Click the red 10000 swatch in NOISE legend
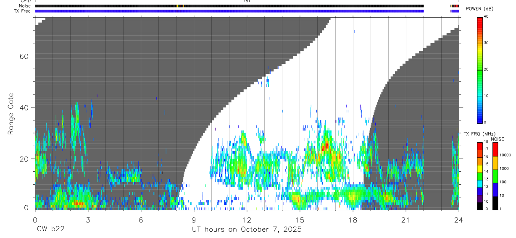The width and height of the screenshot is (516, 238). coord(495,149)
